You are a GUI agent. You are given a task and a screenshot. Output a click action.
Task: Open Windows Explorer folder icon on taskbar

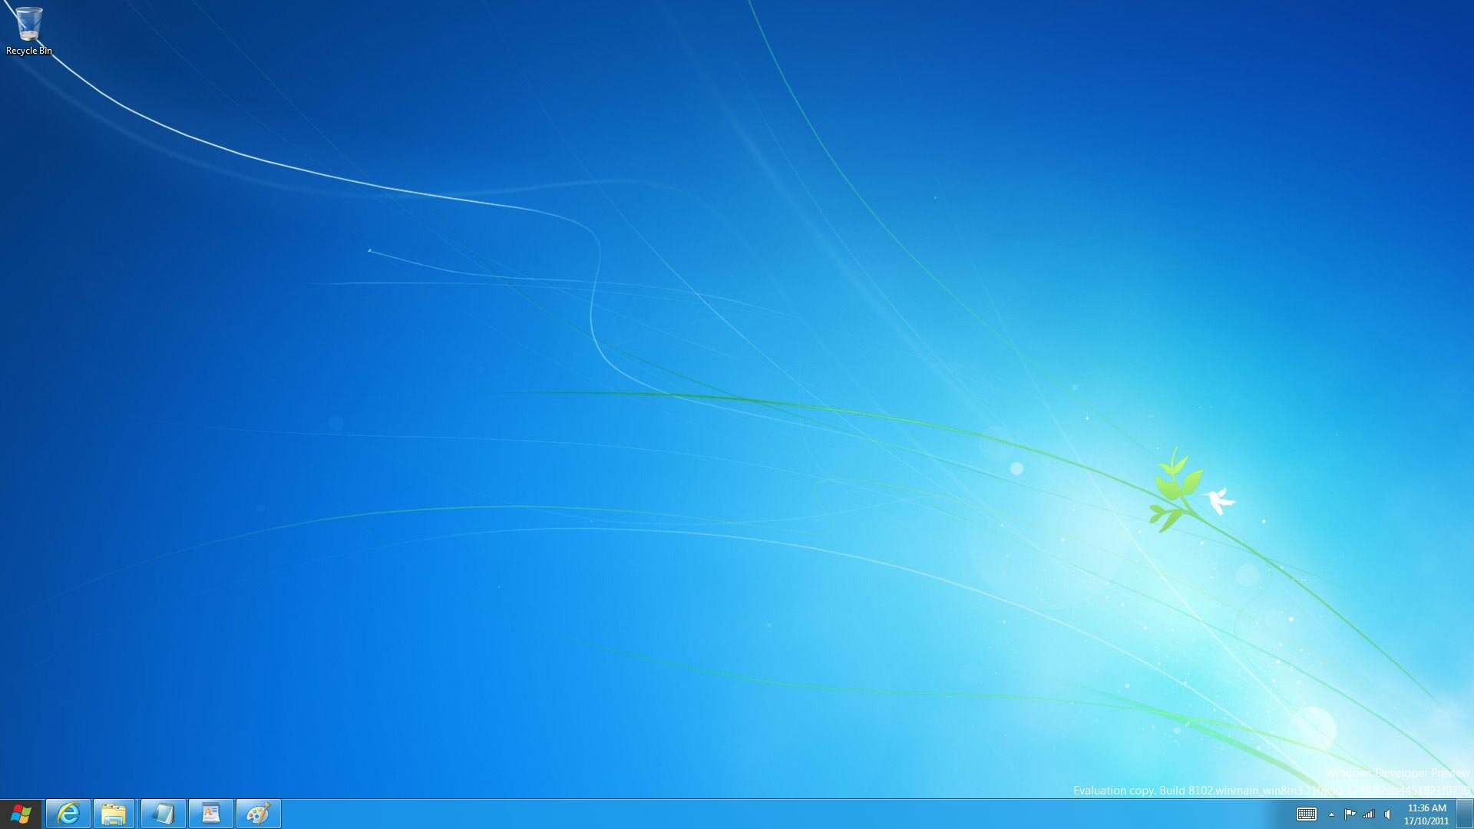[114, 814]
